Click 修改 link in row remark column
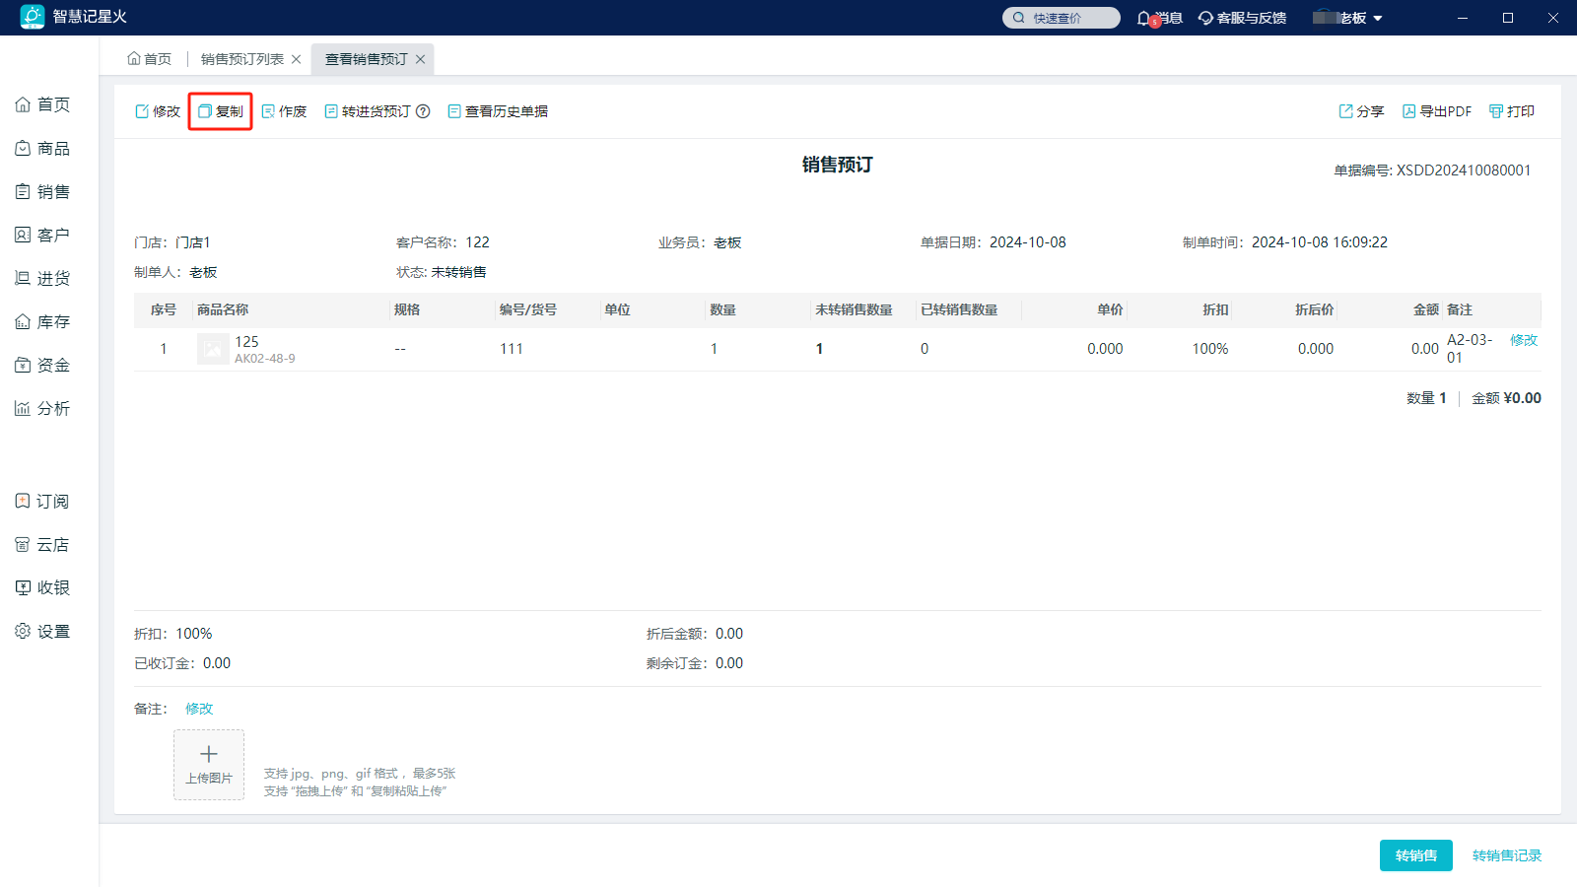1577x887 pixels. (x=1524, y=340)
